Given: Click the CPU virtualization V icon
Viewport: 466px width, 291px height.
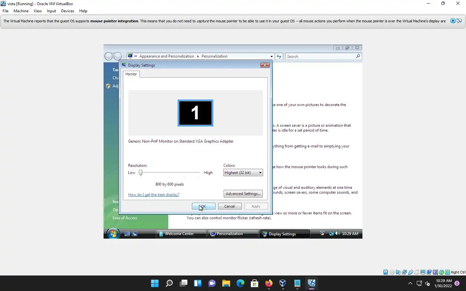Looking at the screenshot, I should (x=435, y=272).
